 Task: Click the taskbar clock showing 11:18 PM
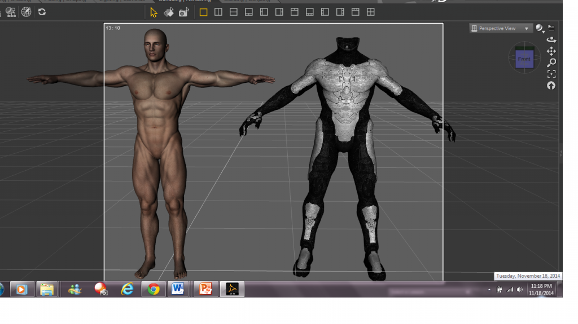(x=541, y=290)
